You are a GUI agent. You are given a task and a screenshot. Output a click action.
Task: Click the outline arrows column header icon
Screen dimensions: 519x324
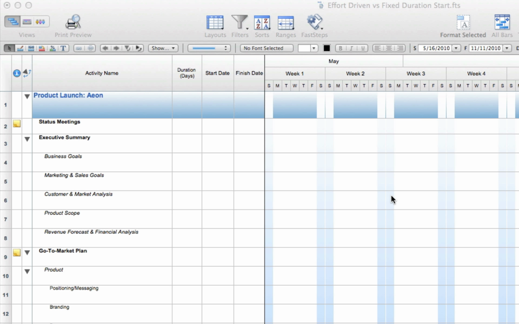click(27, 73)
